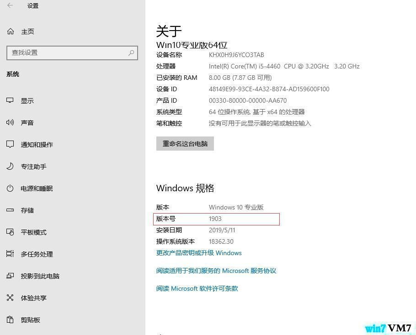Select device ID starting 48149E99
Image resolution: width=416 pixels, height=335 pixels.
[269, 89]
